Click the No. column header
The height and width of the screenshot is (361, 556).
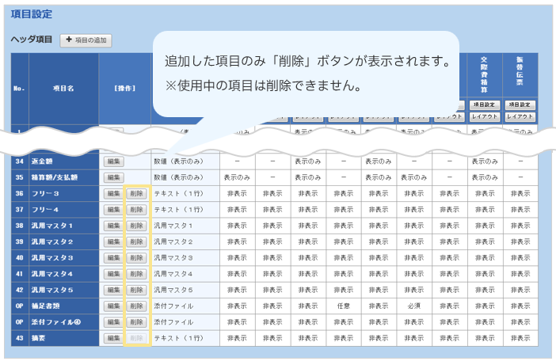click(20, 89)
